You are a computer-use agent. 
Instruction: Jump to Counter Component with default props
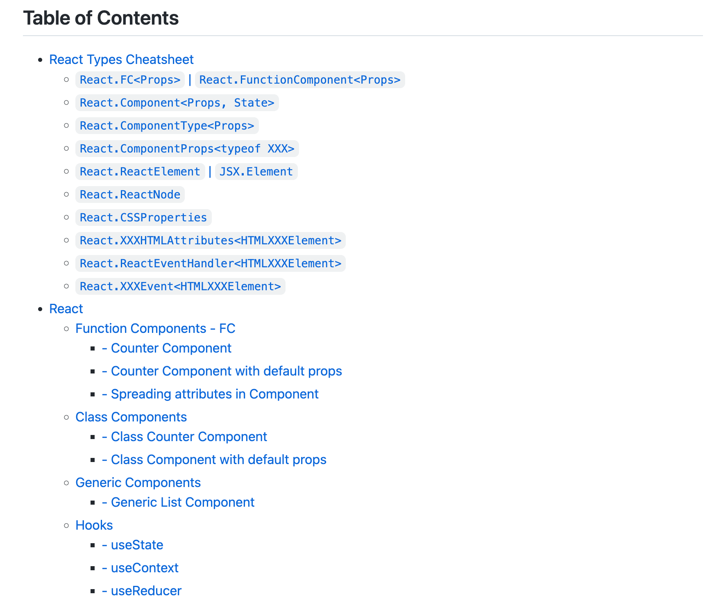(226, 371)
